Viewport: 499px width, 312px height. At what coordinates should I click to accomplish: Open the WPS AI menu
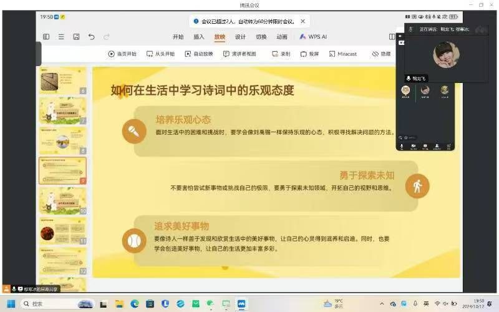point(313,37)
